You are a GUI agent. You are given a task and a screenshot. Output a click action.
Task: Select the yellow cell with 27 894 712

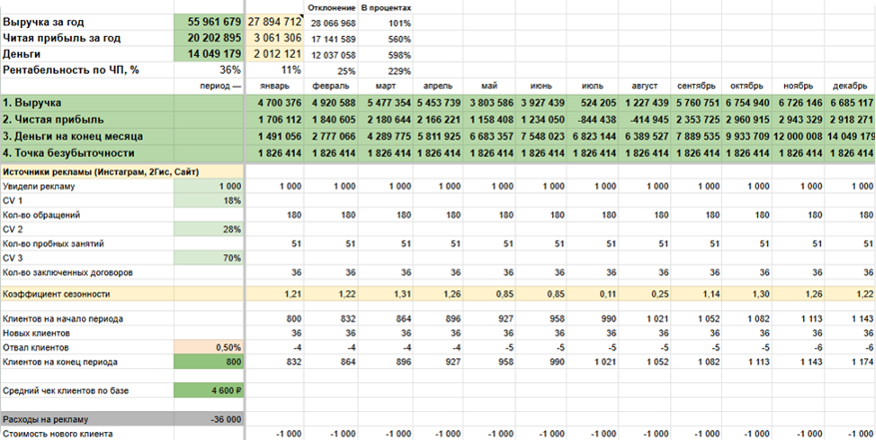click(273, 21)
